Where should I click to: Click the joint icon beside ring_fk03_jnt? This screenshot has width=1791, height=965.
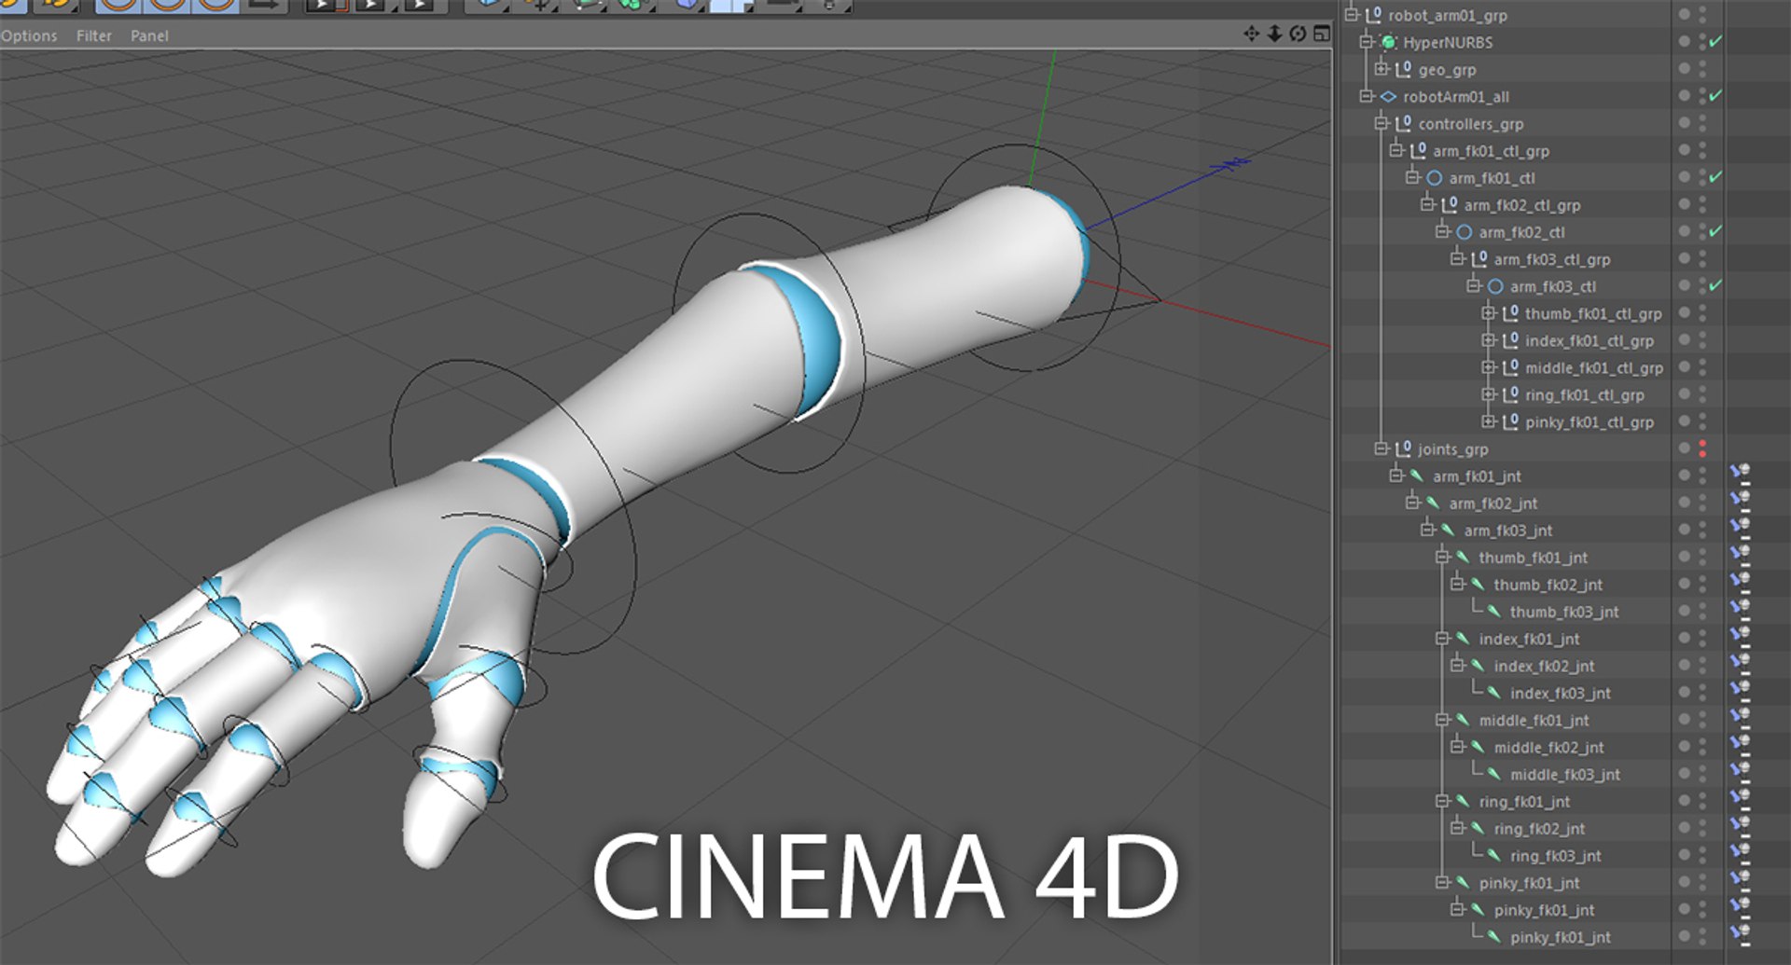pyautogui.click(x=1494, y=855)
